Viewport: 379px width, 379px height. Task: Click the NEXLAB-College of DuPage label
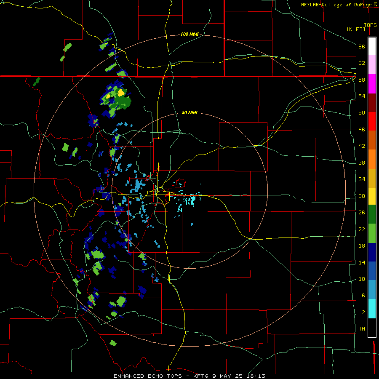click(336, 5)
